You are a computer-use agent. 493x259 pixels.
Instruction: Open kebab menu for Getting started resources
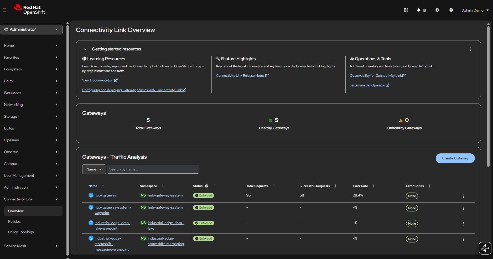470,49
